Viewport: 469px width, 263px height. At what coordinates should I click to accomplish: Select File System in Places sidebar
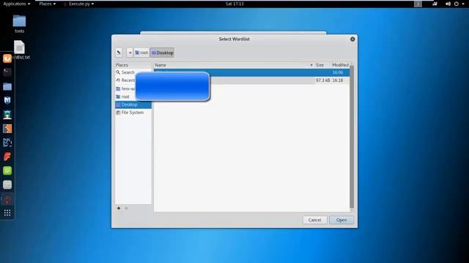coord(133,113)
